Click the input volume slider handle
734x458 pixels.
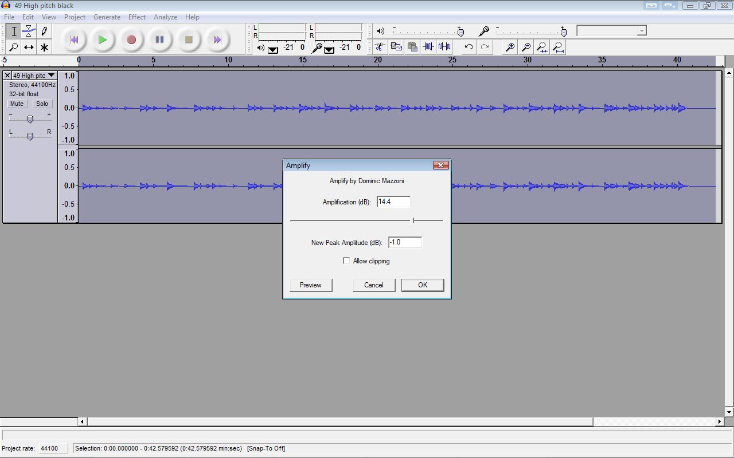564,32
